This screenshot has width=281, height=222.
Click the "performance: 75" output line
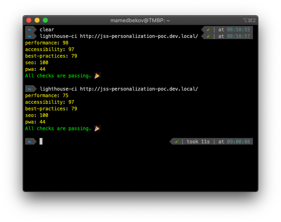(47, 96)
